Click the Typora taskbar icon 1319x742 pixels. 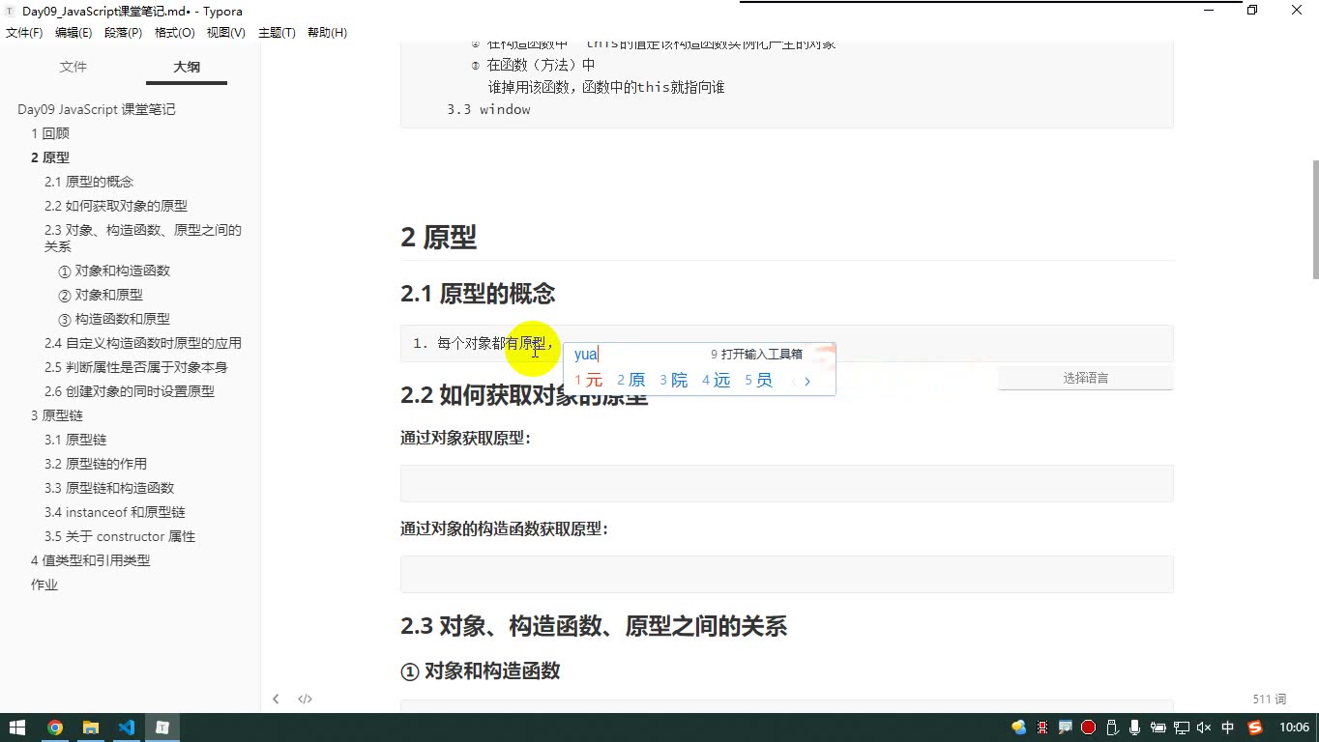point(162,728)
